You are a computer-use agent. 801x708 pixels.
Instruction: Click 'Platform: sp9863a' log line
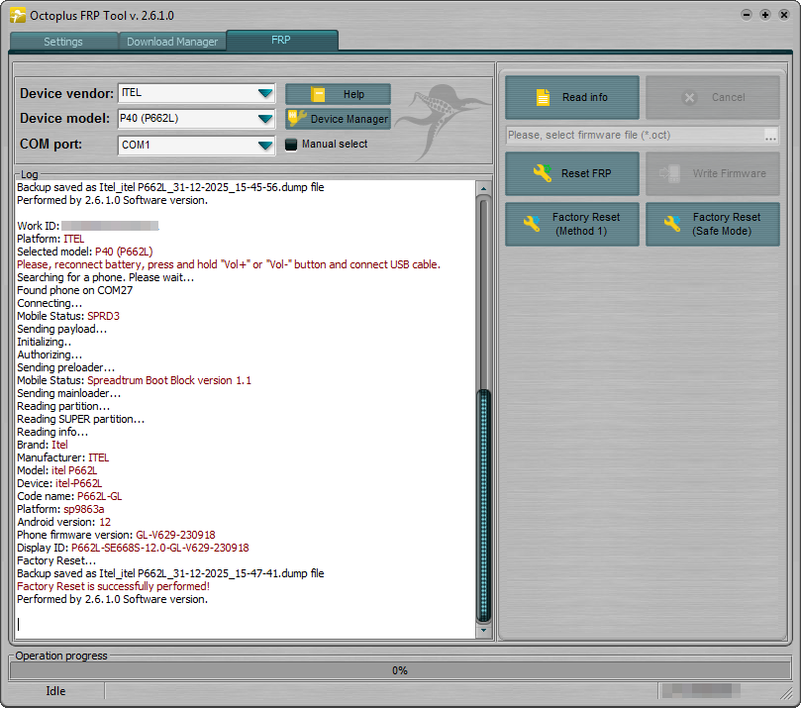(60, 509)
